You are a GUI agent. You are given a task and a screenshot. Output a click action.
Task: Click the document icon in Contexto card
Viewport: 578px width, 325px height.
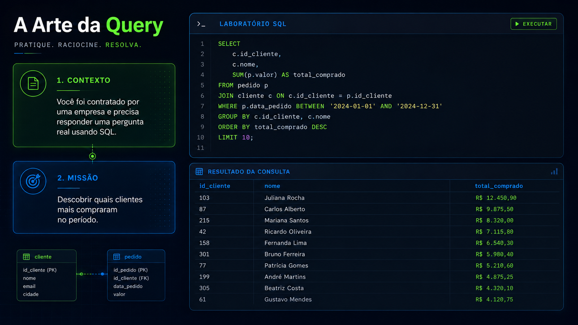tap(33, 83)
